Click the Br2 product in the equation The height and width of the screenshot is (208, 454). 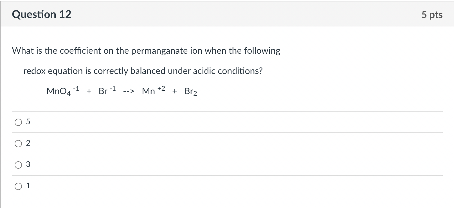(191, 91)
